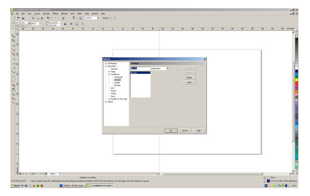Collapse the Document tree node
Image resolution: width=310 pixels, height=196 pixels.
pos(106,66)
